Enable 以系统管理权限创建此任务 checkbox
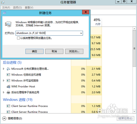Viewport: 137px width, 124px height. coord(18,38)
